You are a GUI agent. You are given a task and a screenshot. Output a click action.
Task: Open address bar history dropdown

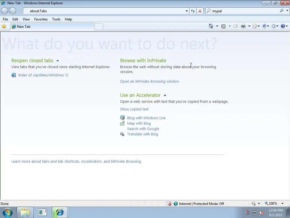click(x=187, y=11)
